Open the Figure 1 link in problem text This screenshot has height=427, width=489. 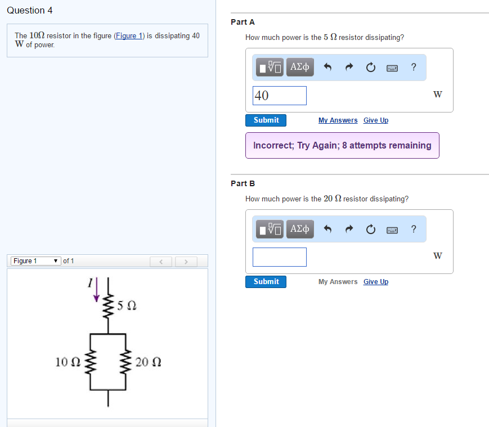click(x=129, y=36)
